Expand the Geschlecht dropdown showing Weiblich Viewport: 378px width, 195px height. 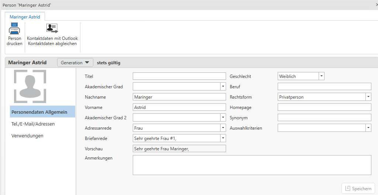point(321,76)
